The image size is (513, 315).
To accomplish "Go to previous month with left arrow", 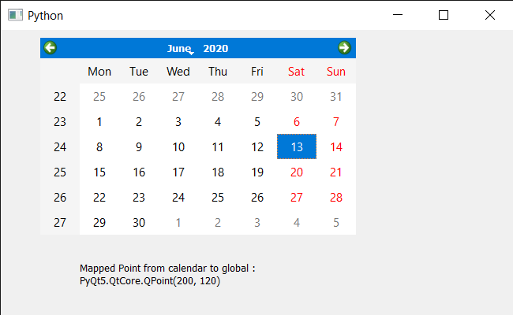I will coord(51,48).
